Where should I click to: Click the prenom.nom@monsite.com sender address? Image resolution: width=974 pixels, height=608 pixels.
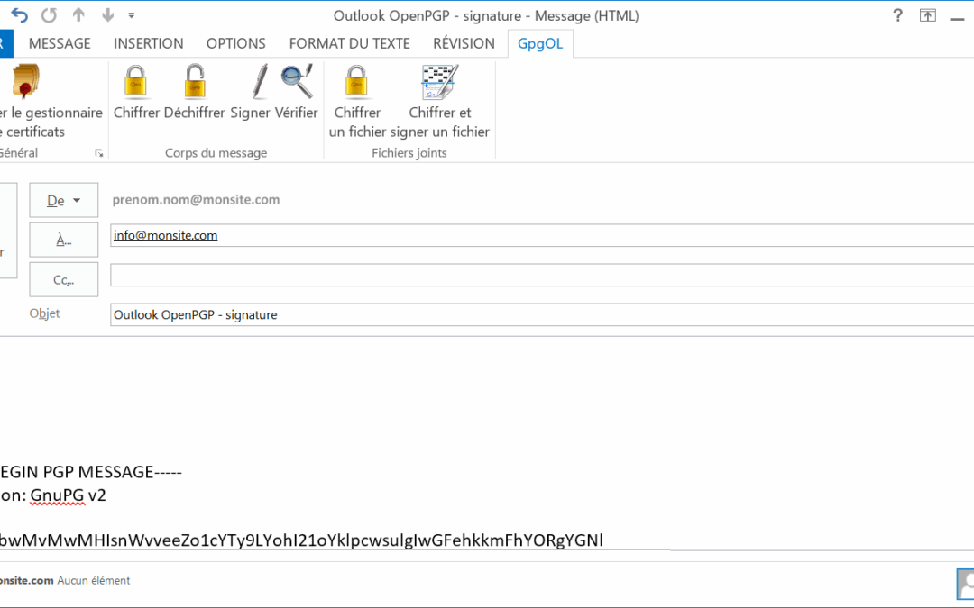[x=196, y=200]
